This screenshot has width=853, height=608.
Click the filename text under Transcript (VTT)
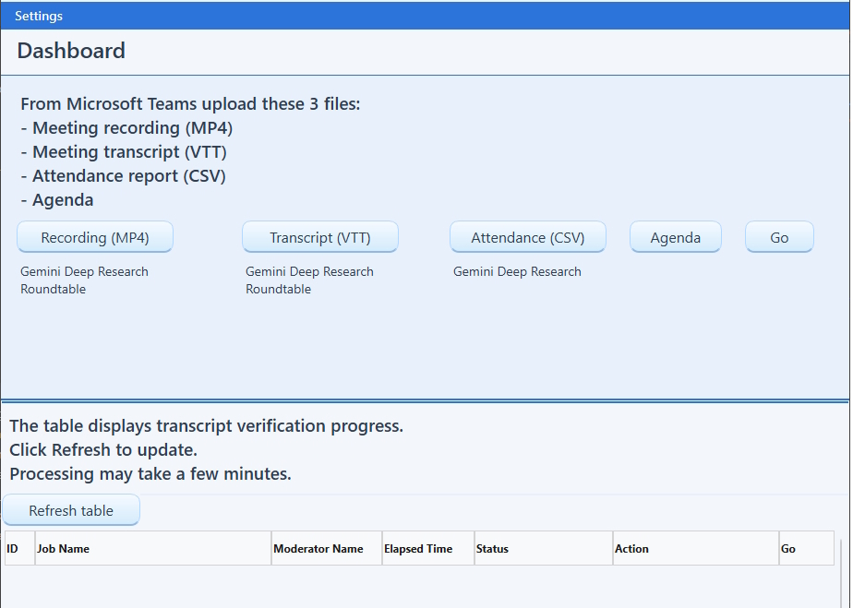(309, 280)
